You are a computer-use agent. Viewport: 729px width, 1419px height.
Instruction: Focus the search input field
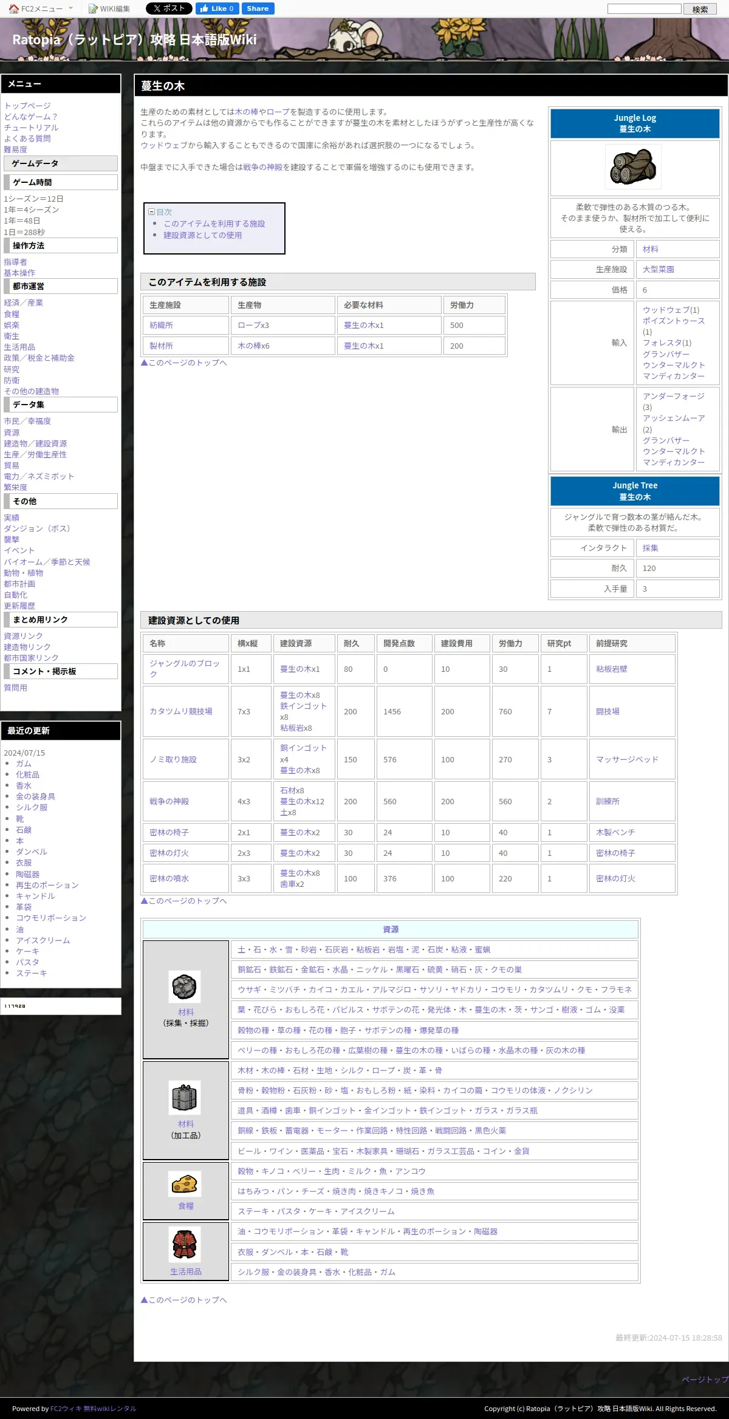click(644, 9)
